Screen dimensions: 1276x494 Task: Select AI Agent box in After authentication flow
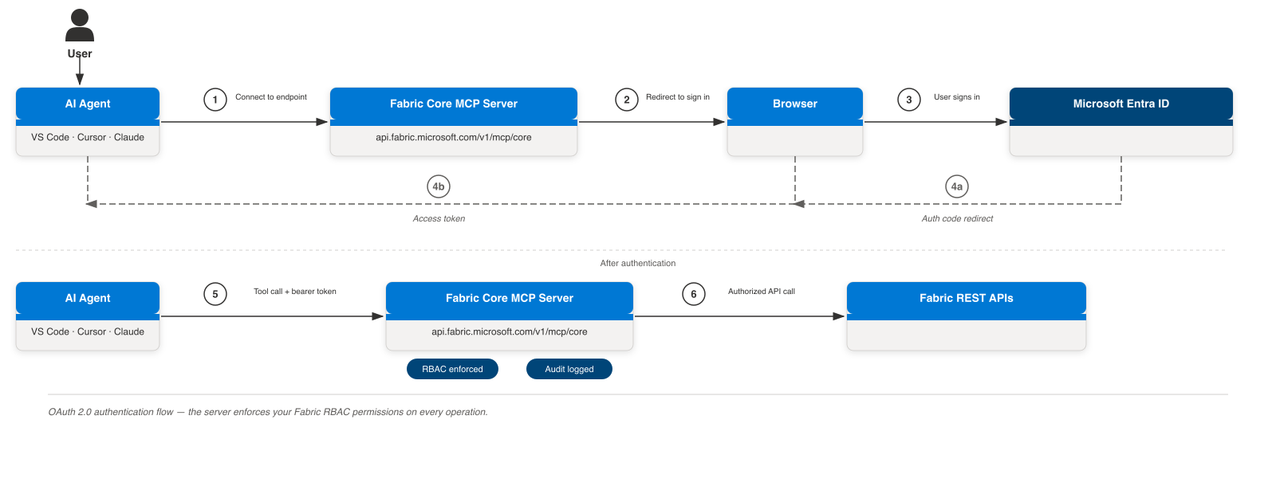pos(88,316)
